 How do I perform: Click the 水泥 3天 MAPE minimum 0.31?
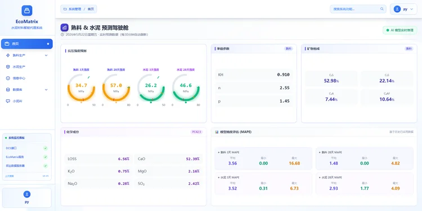263,189
